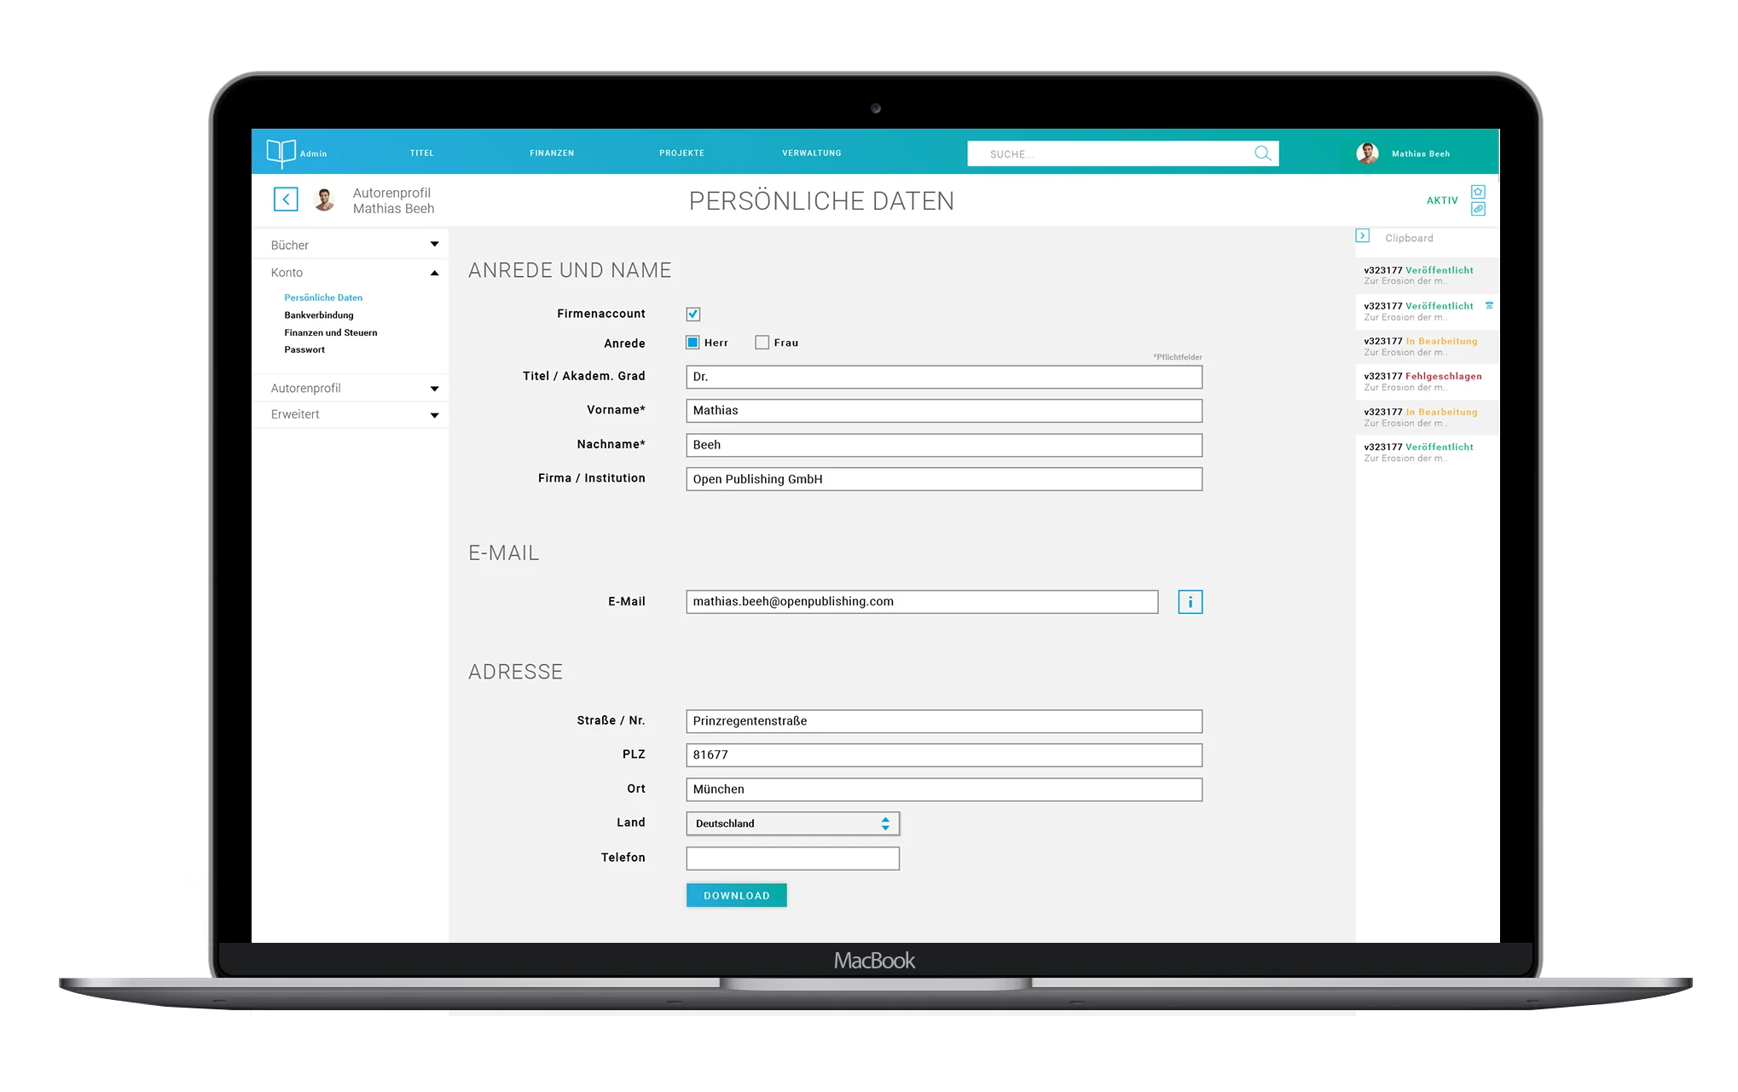Open the Fehlgeschlagen clipboard entry
Screen dimensions: 1738x1092
pos(1427,382)
